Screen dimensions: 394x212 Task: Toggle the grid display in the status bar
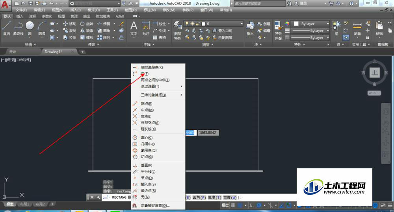(233, 205)
